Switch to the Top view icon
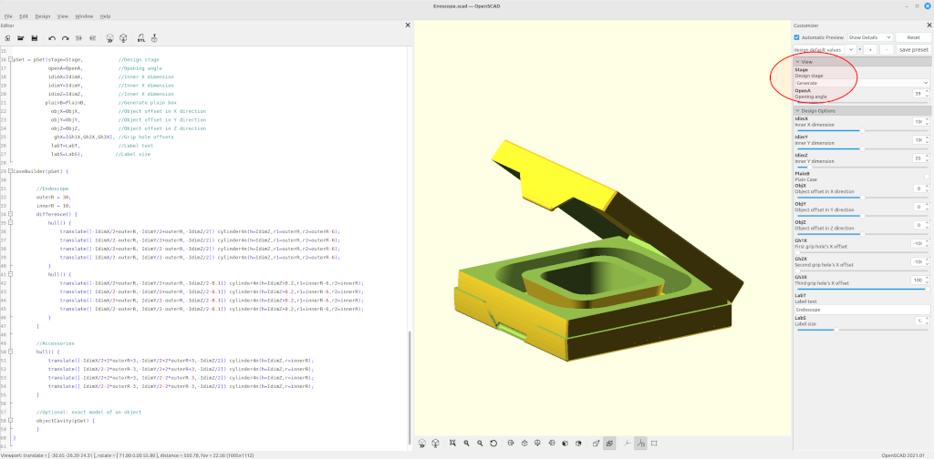934x459 pixels. pyautogui.click(x=524, y=443)
